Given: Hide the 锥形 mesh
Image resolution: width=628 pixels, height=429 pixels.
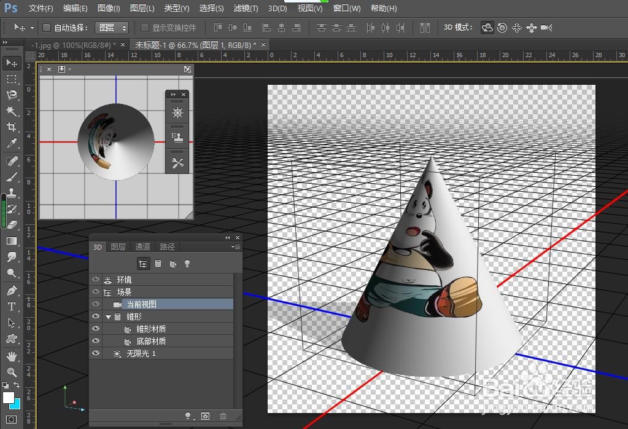Looking at the screenshot, I should tap(96, 317).
